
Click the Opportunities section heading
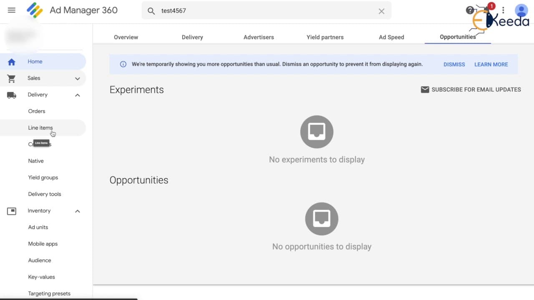coord(139,180)
